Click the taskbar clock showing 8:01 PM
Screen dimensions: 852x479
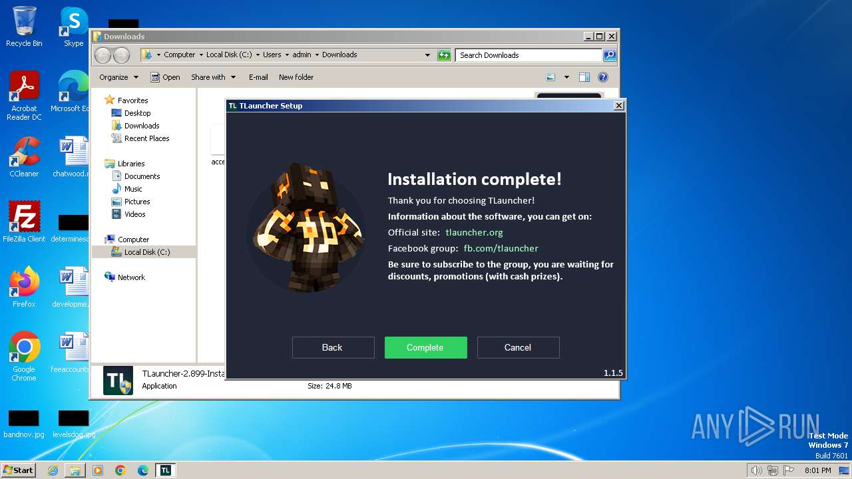[817, 470]
